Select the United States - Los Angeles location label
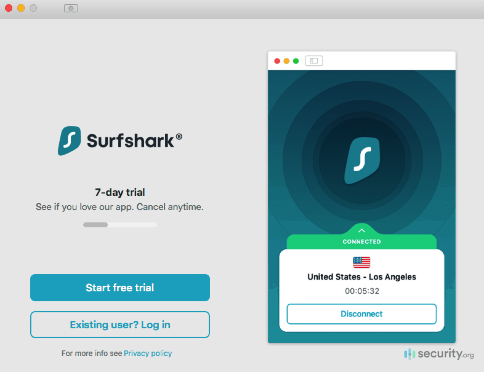The image size is (484, 372). click(x=362, y=277)
